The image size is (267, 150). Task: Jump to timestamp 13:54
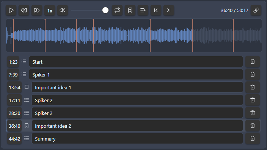pos(14,87)
